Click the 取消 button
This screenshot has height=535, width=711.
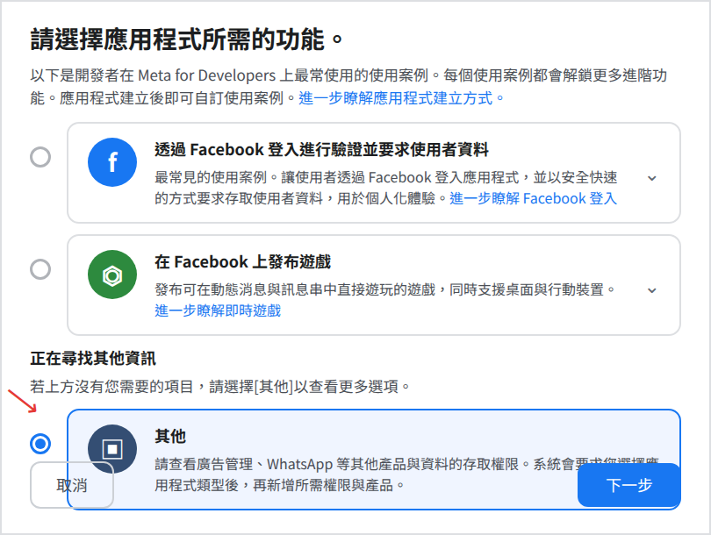pyautogui.click(x=72, y=485)
